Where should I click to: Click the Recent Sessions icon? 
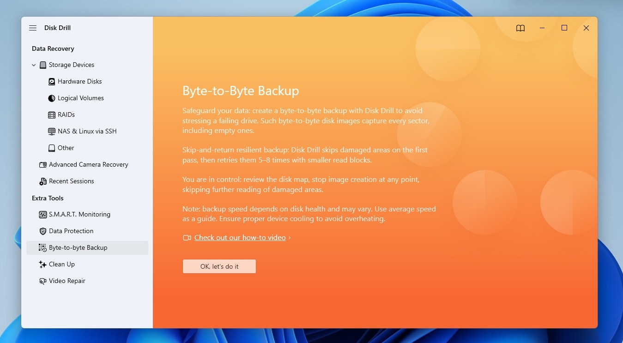tap(43, 181)
